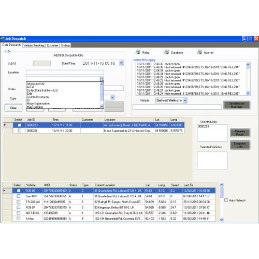Open the Debug tab
Image resolution: width=259 pixels, height=259 pixels.
65,45
